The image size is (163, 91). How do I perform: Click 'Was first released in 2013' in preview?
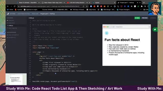point(118,45)
